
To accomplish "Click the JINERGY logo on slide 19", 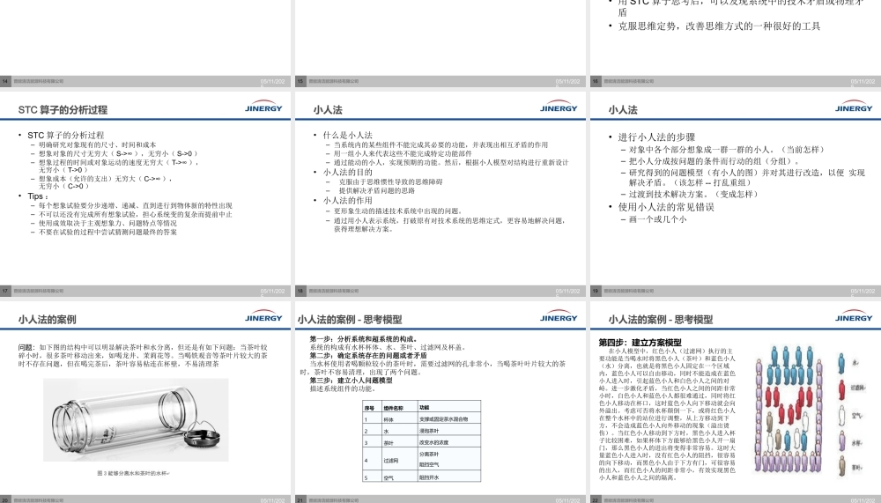I will [854, 107].
